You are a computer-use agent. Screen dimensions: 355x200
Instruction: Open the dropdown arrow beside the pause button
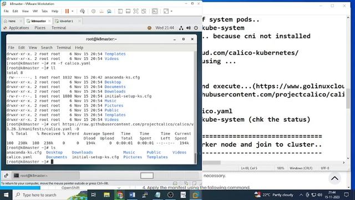[73, 11]
